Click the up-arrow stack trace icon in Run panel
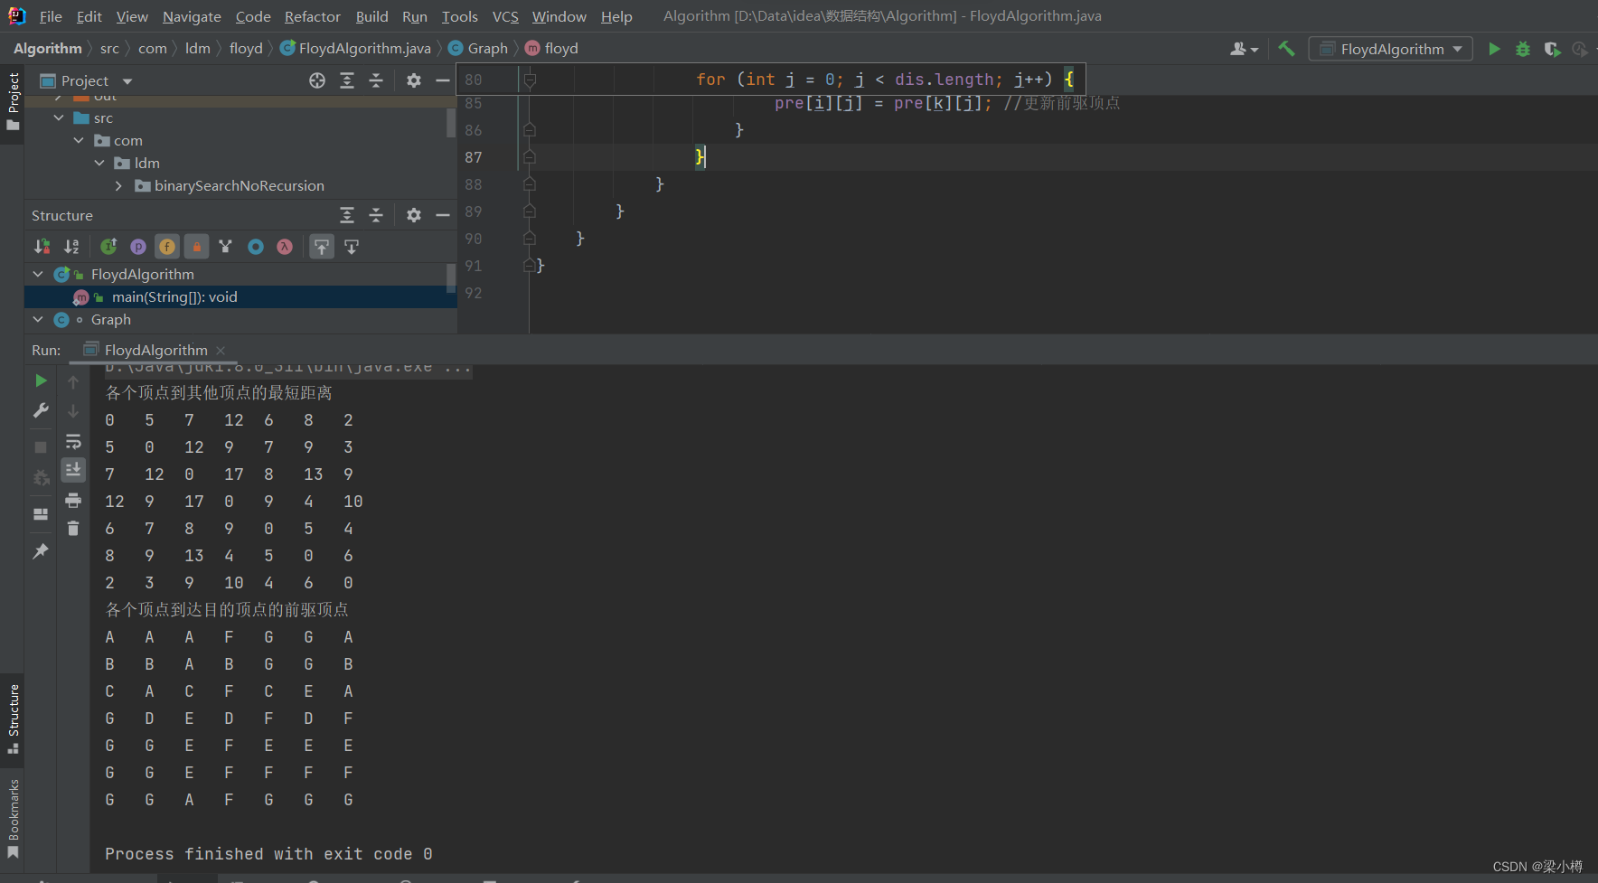Viewport: 1598px width, 883px height. tap(73, 382)
